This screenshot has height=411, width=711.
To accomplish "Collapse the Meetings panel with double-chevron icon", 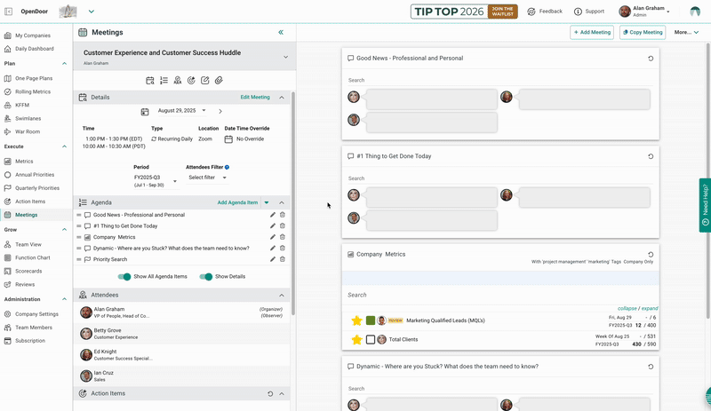I will click(x=281, y=32).
